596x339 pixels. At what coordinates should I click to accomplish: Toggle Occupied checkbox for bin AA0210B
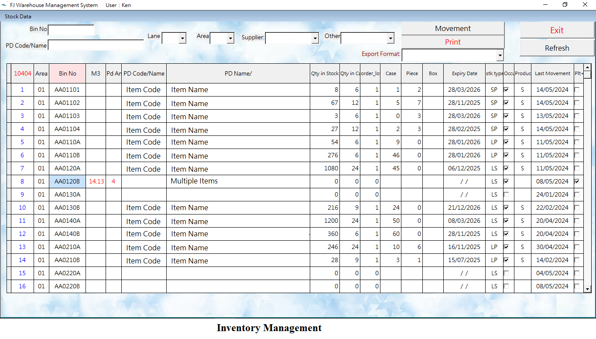[x=506, y=260]
